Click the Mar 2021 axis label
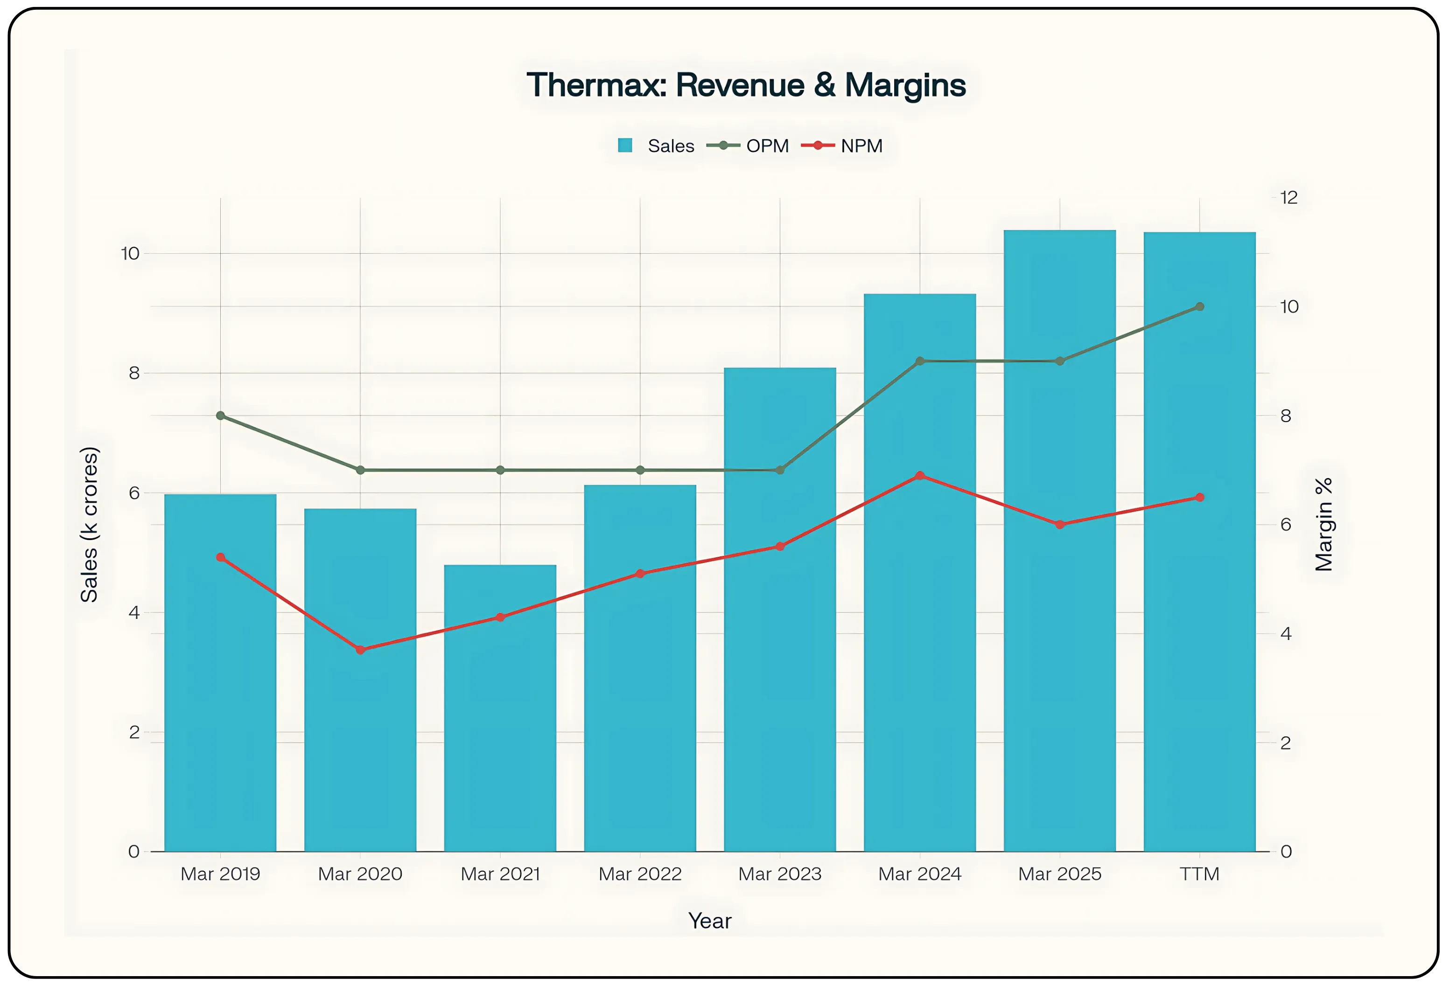Viewport: 1449px width, 985px height. pyautogui.click(x=500, y=874)
